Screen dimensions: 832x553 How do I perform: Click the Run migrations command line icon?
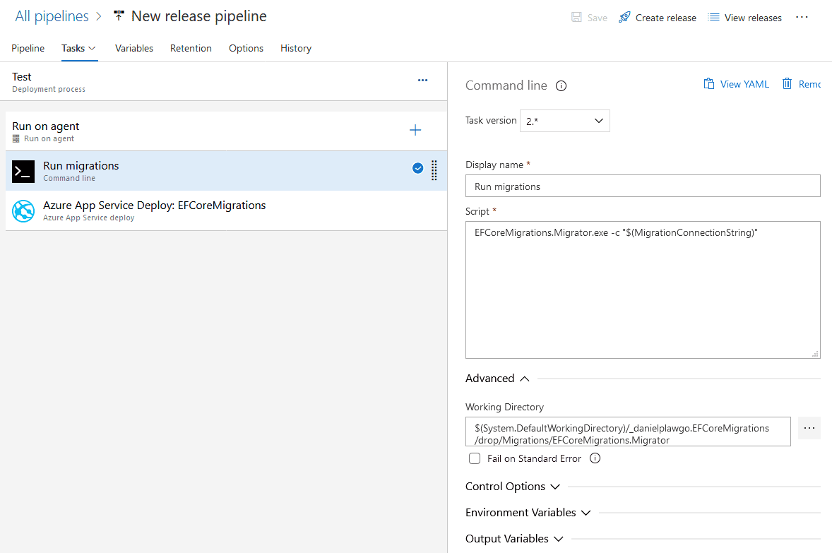23,172
